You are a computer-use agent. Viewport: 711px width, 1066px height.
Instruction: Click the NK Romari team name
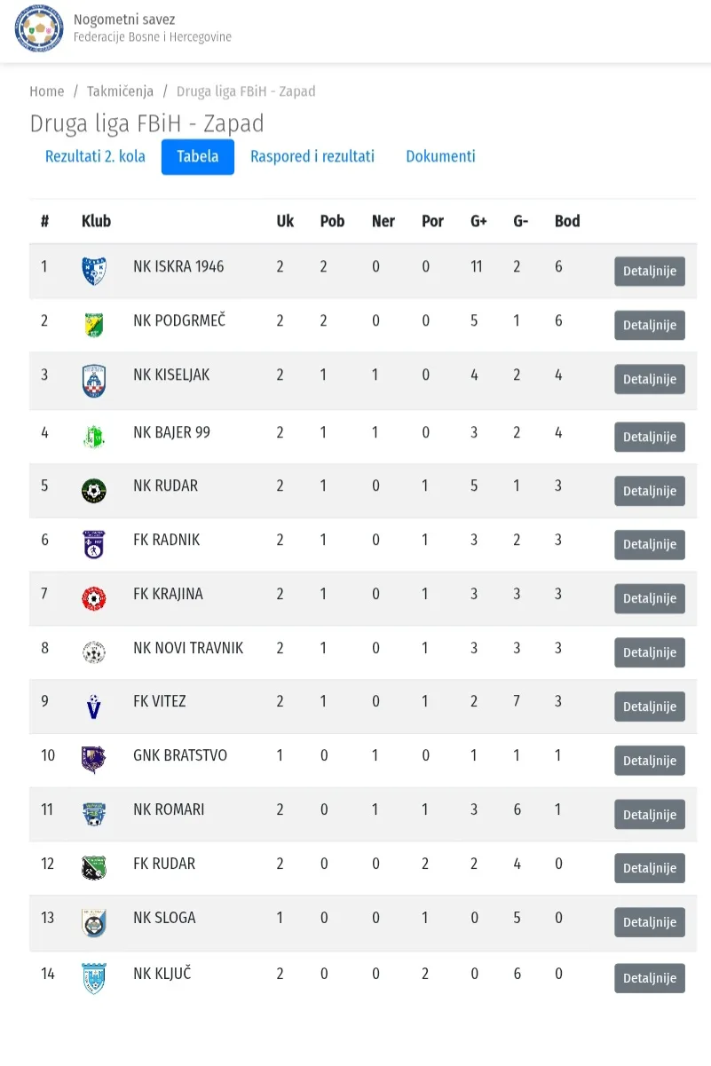[x=169, y=809]
